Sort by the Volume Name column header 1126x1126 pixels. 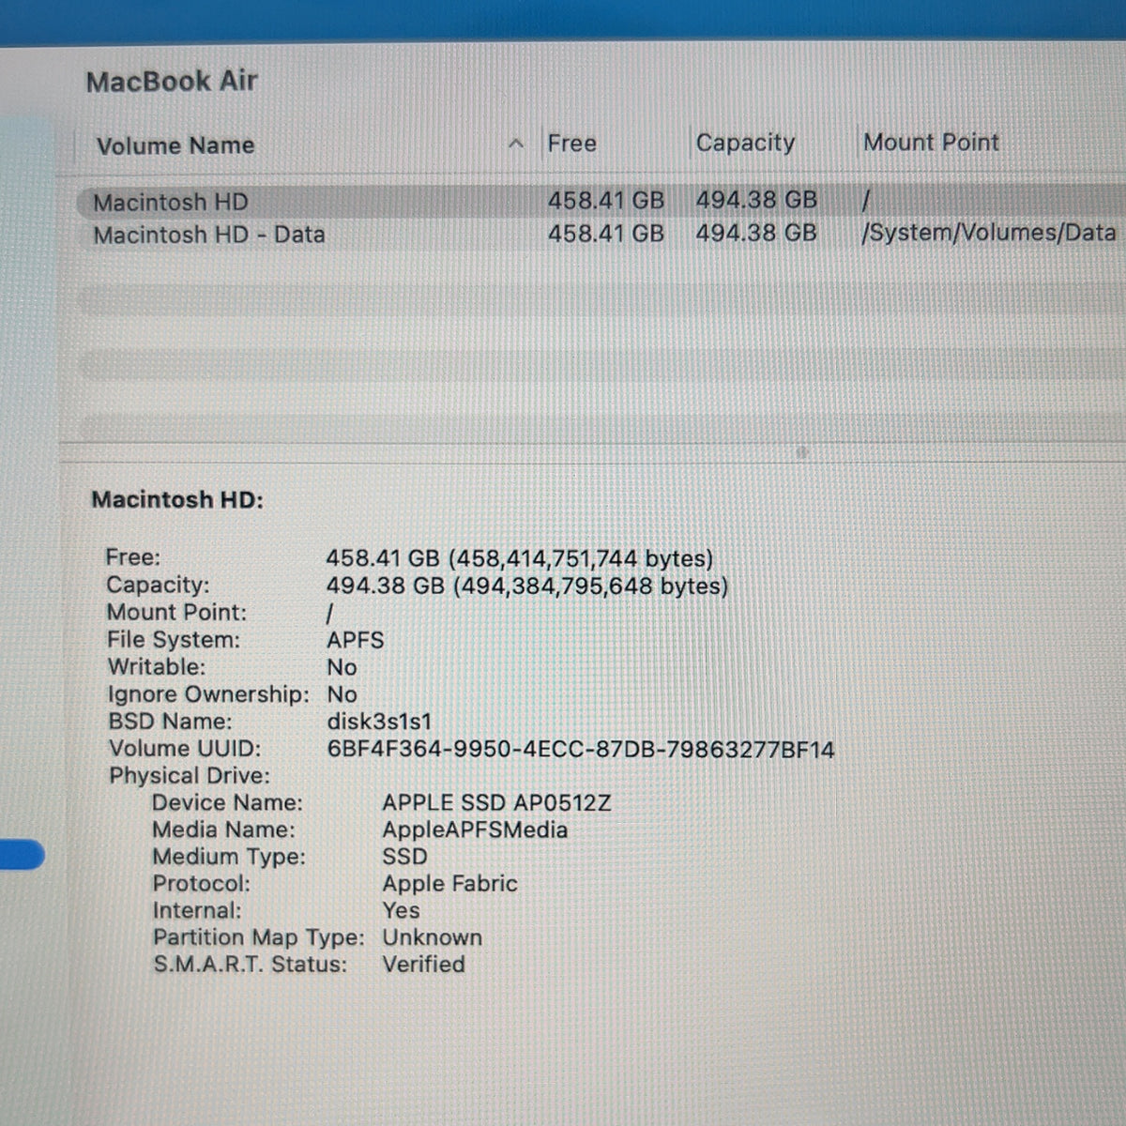[175, 145]
